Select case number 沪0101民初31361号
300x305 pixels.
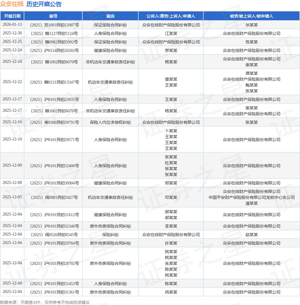pyautogui.click(x=54, y=292)
